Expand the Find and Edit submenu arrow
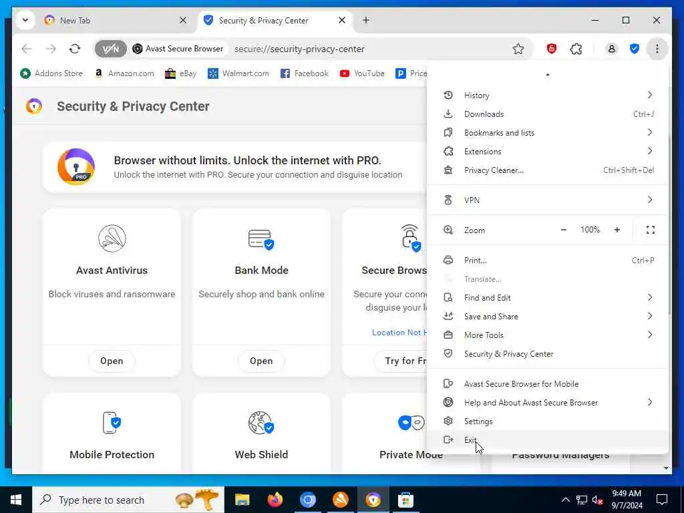The height and width of the screenshot is (513, 684). 650,297
